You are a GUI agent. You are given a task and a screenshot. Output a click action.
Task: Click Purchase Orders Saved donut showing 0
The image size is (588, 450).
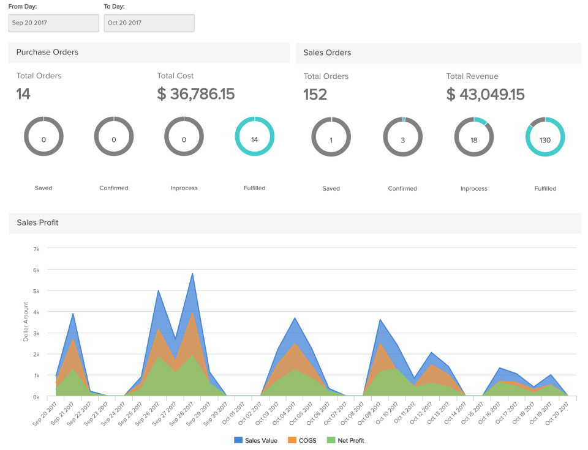(43, 136)
